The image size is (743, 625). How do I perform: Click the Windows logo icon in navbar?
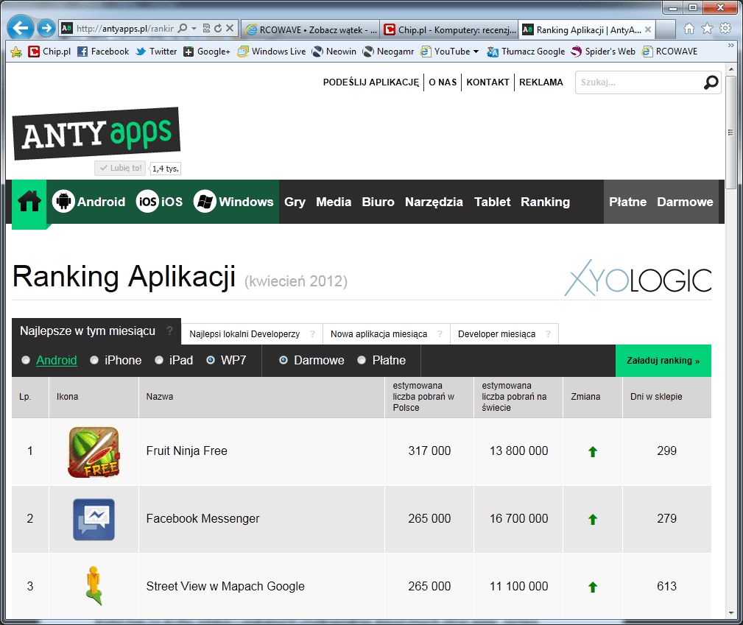pyautogui.click(x=205, y=202)
